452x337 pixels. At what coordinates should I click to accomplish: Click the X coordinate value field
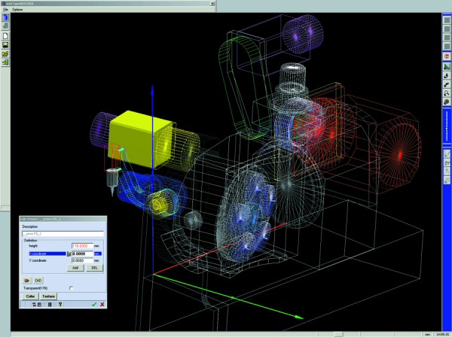coord(82,254)
